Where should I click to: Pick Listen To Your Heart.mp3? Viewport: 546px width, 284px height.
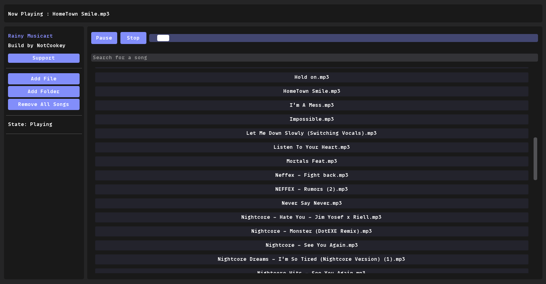312,147
